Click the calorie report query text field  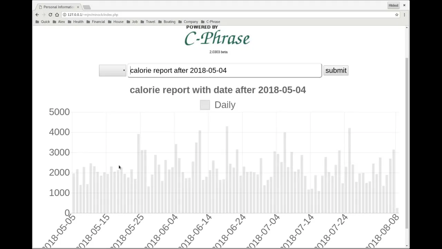[224, 70]
